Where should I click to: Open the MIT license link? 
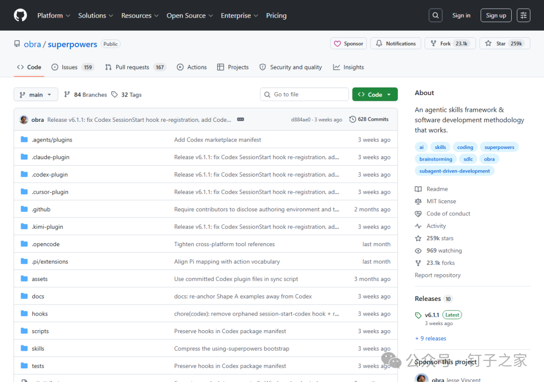point(435,201)
